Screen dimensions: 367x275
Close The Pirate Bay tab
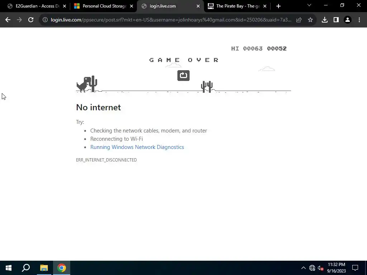click(x=265, y=6)
